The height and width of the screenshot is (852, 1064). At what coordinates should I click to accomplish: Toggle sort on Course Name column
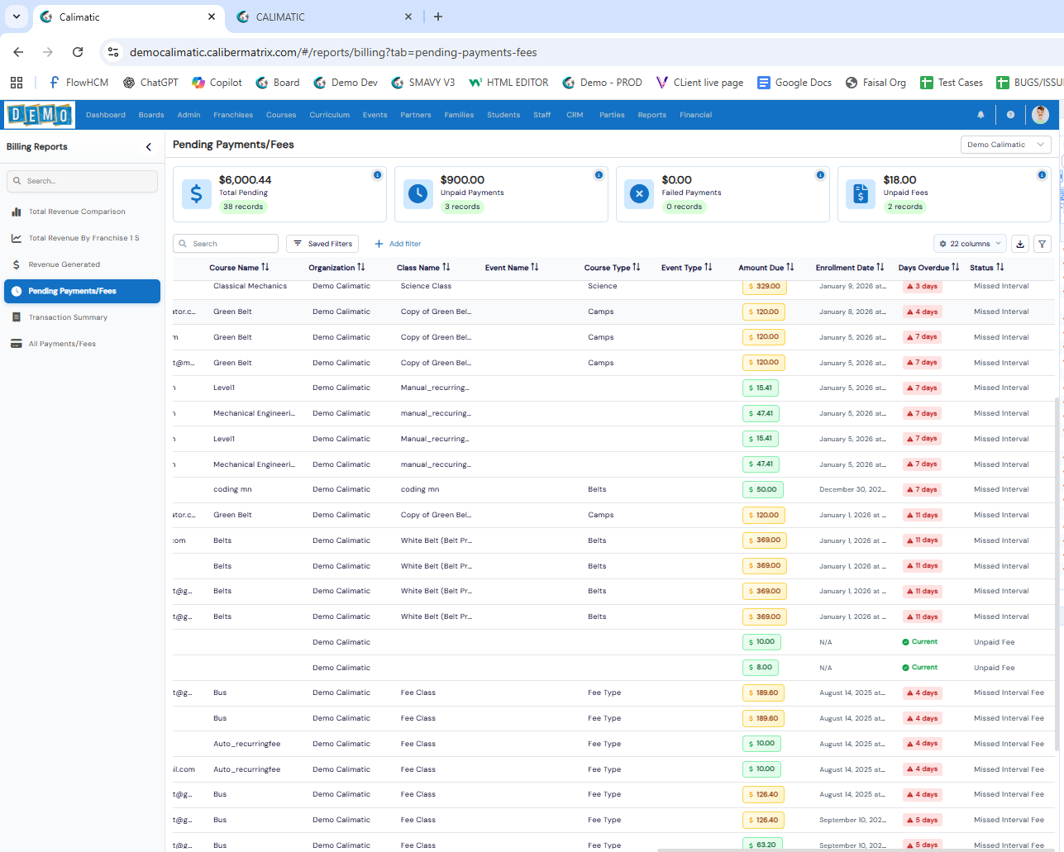pyautogui.click(x=265, y=267)
